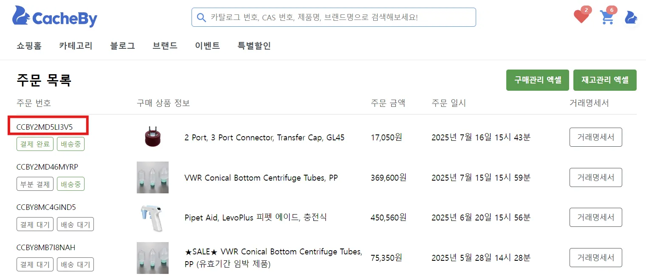Viewport: 646px width, 279px height.
Task: Click the 거래명세서 column header
Action: (589, 103)
